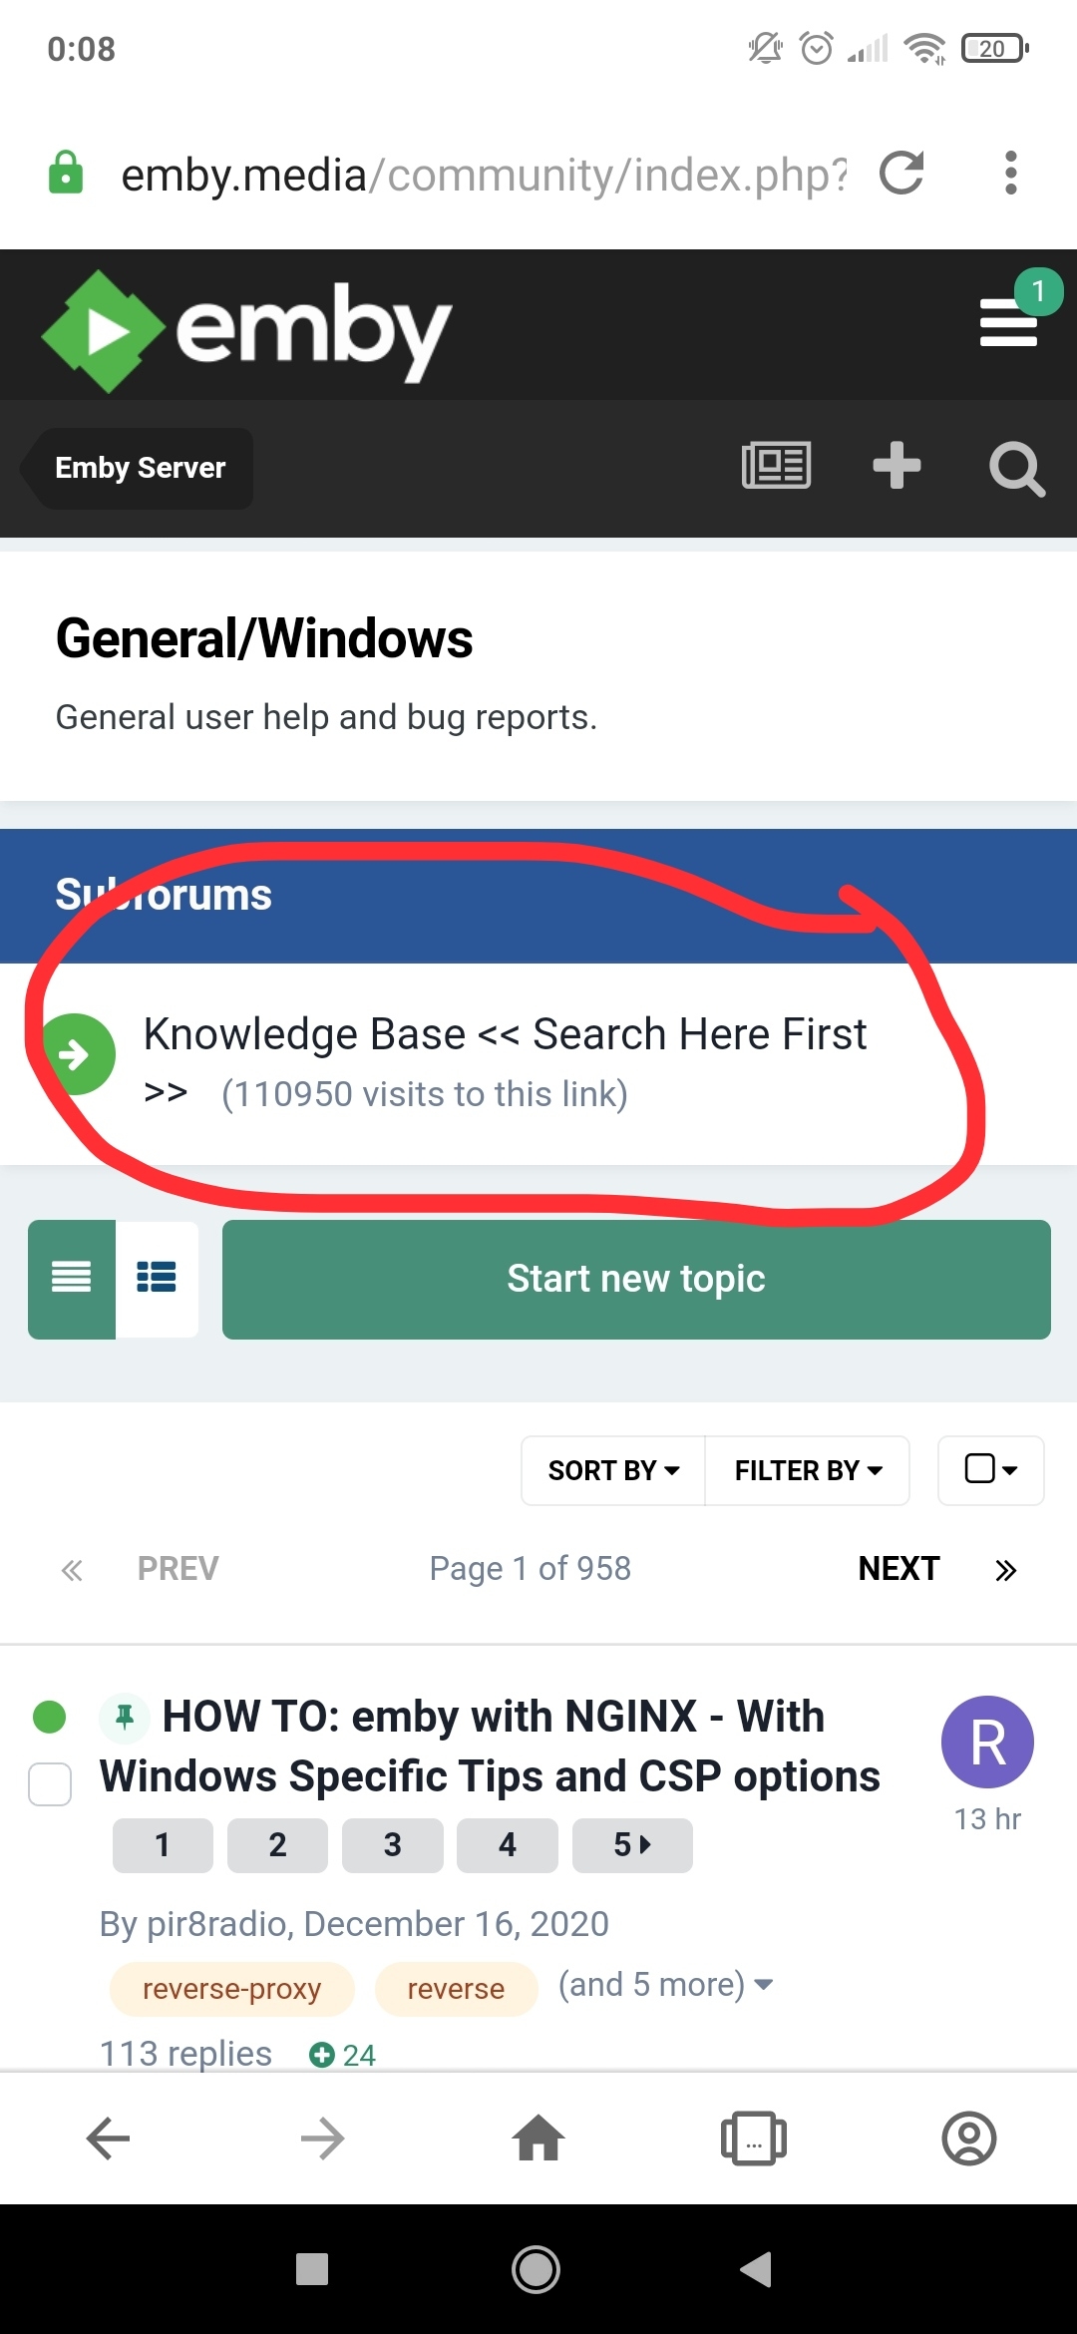
Task: Click the forum search magnifier icon
Action: 1016,468
